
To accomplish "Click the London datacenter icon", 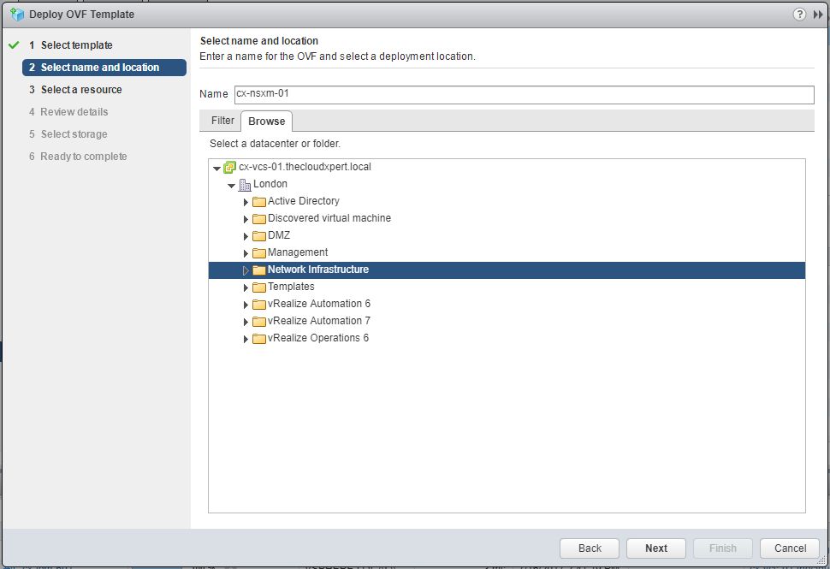I will (x=245, y=185).
